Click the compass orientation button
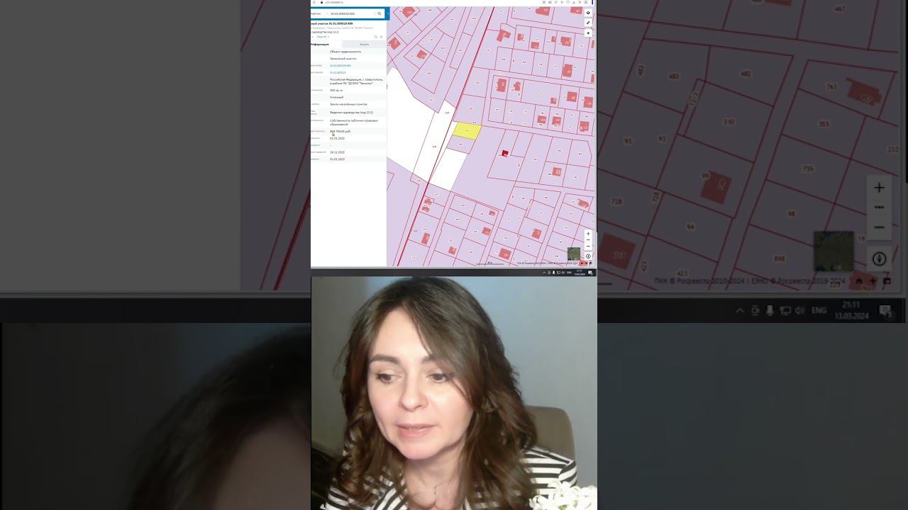Viewport: 908px width, 510px height. (x=588, y=256)
